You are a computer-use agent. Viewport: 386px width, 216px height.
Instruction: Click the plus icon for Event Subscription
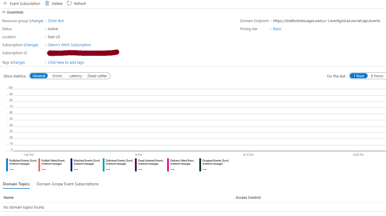click(x=5, y=3)
